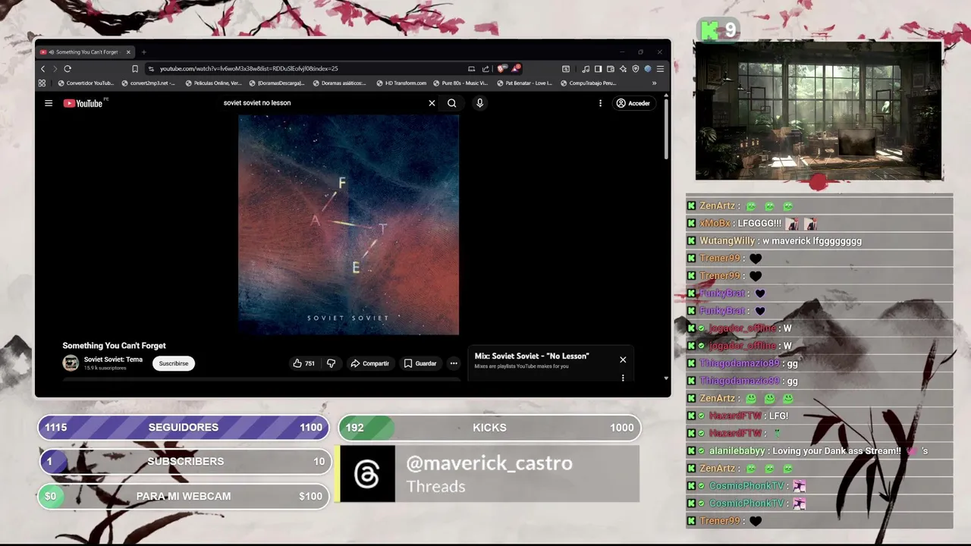
Task: Open the [DoramasDescarga] bookmark
Action: pyautogui.click(x=277, y=83)
